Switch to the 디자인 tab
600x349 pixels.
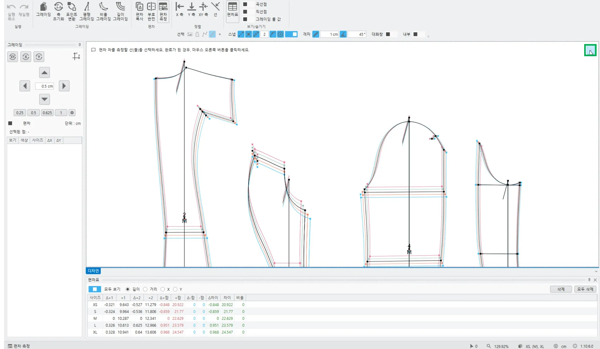(x=93, y=271)
